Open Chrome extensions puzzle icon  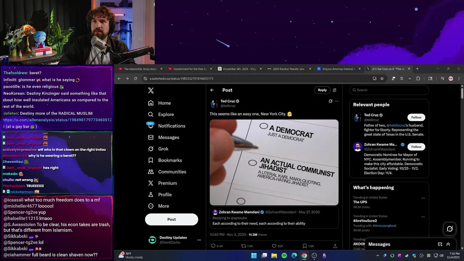click(418, 78)
